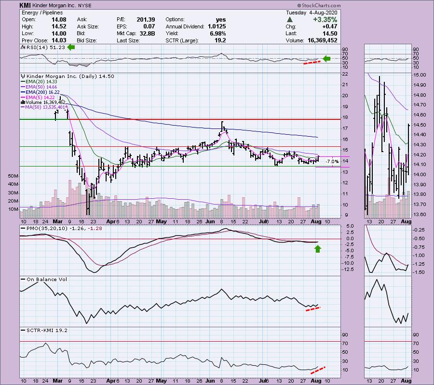Screen dimensions: 434x385
Task: Click the price bar icon beside Kinder Morgan (Daily)
Action: tap(23, 76)
